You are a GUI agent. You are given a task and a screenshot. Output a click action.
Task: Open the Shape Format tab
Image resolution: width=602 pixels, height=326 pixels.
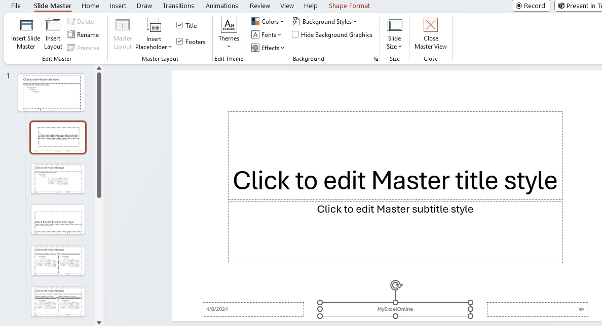(349, 6)
